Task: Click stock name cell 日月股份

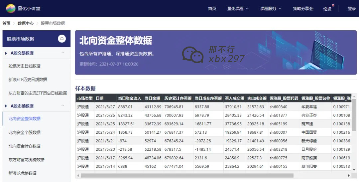Action: (x=316, y=149)
